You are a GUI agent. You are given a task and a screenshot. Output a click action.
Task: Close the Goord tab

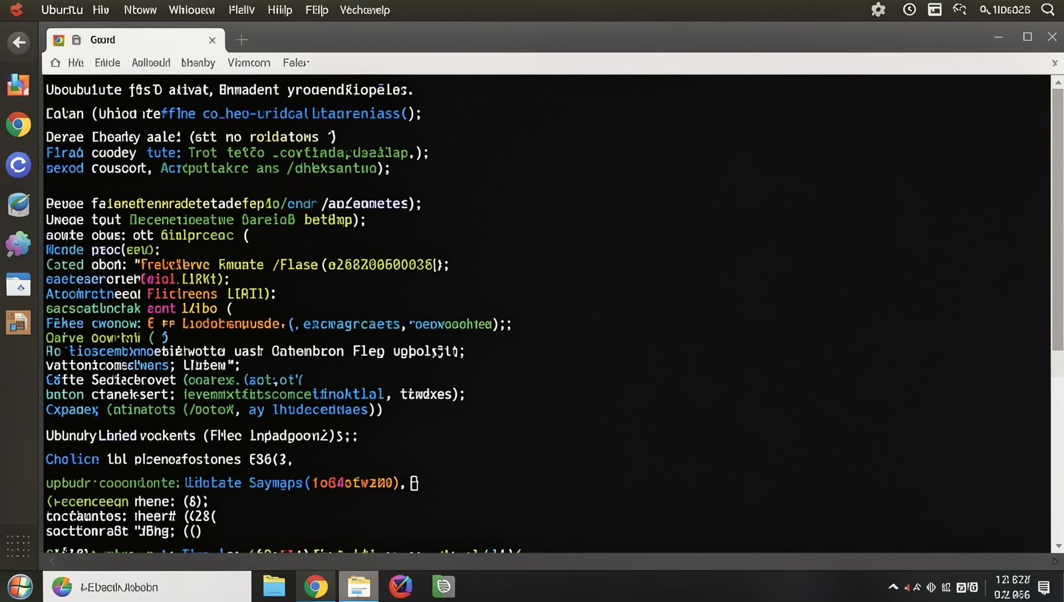pos(212,41)
